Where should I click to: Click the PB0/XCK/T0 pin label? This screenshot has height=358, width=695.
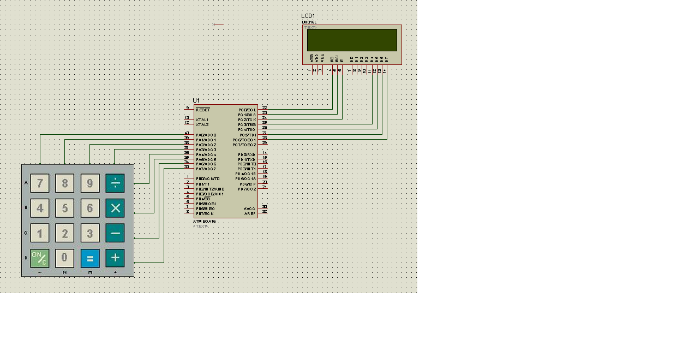[208, 179]
